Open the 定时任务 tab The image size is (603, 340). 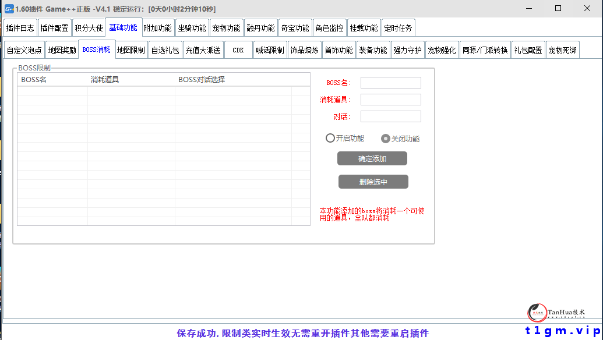coord(399,27)
